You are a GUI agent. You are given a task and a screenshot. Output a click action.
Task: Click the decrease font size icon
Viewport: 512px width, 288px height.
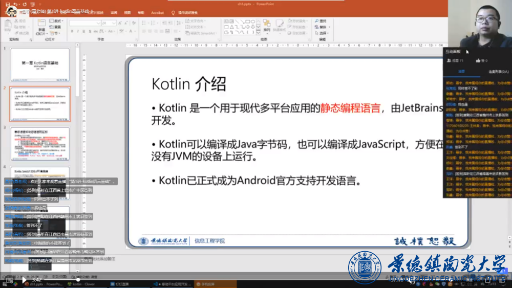tap(126, 23)
